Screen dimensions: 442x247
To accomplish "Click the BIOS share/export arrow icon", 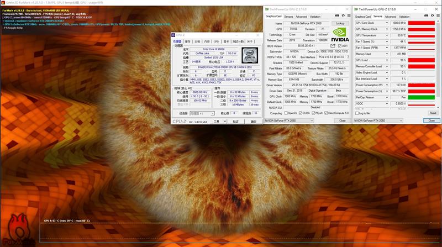I will pos(333,46).
